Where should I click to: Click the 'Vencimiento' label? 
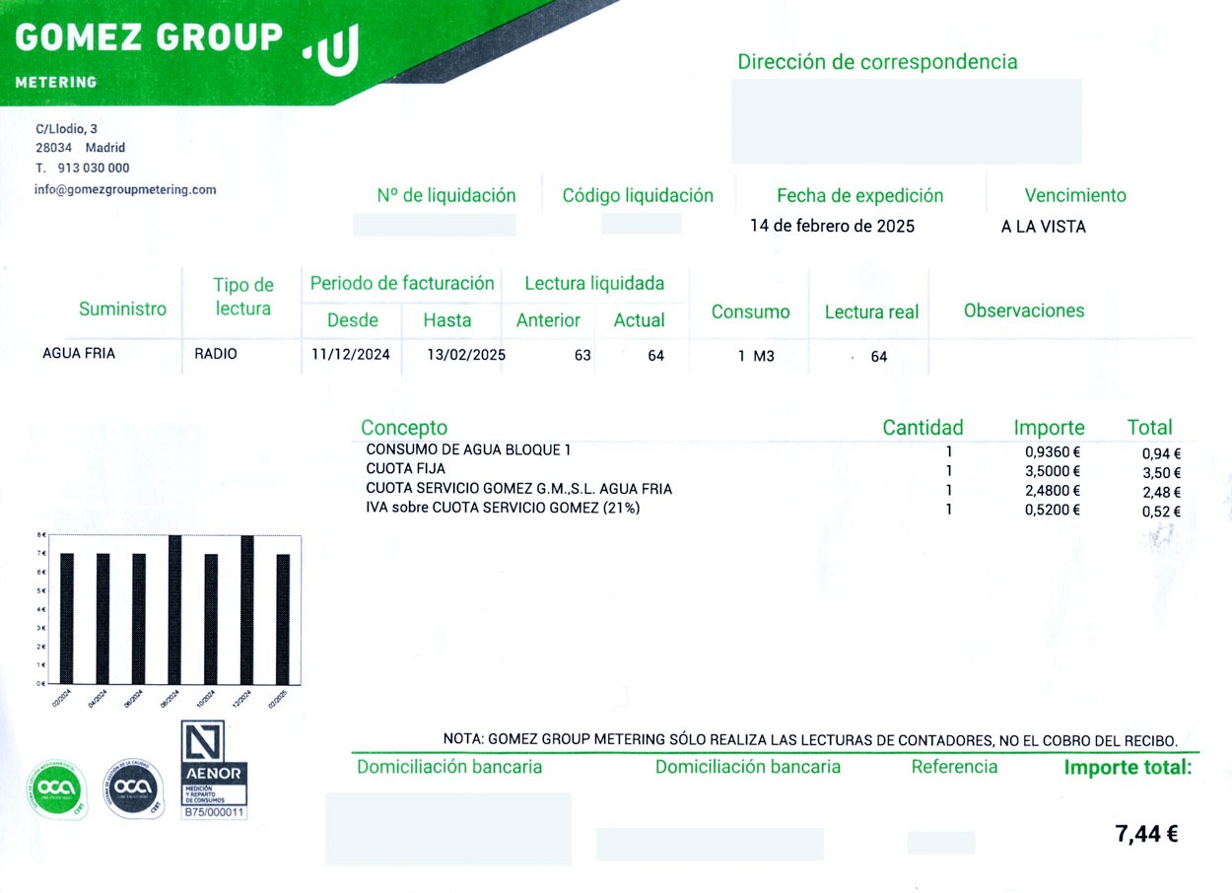click(1075, 195)
